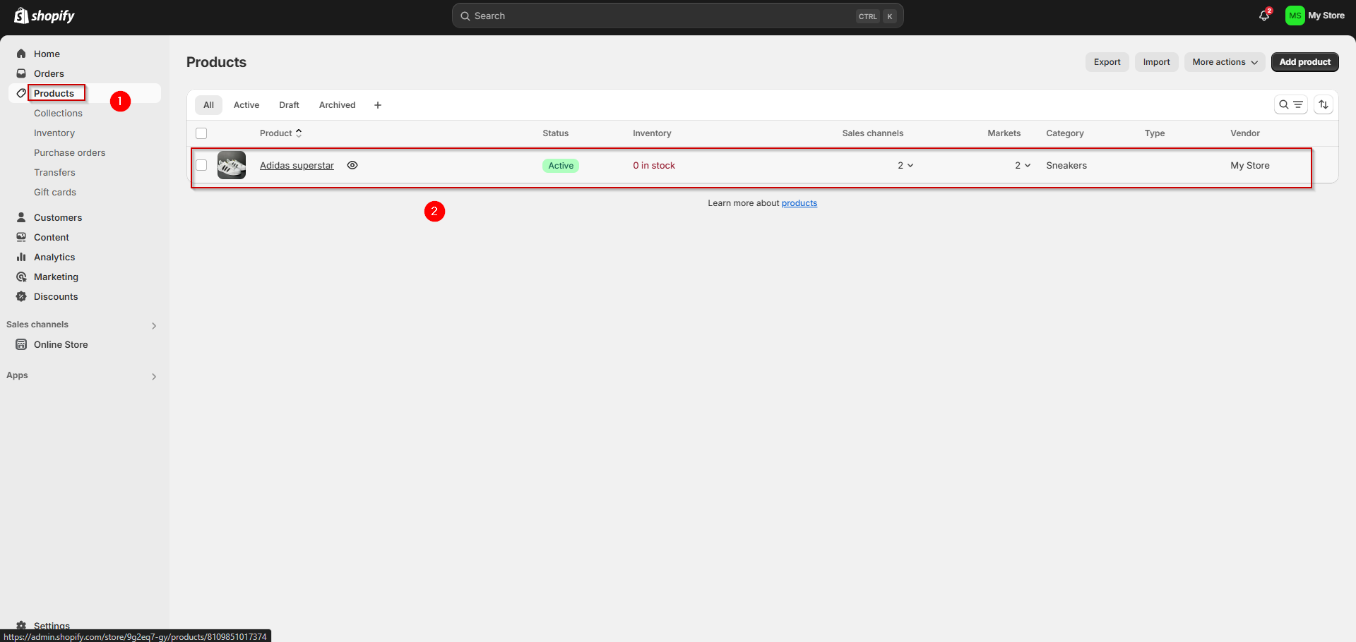
Task: Click the Import button
Action: coord(1156,62)
